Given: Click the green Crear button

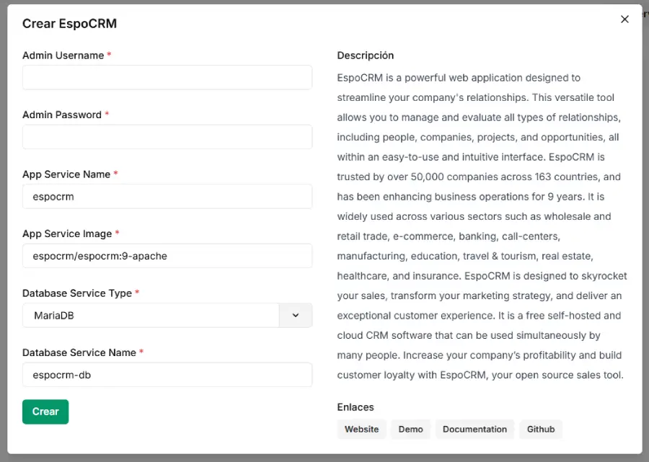Looking at the screenshot, I should (45, 412).
